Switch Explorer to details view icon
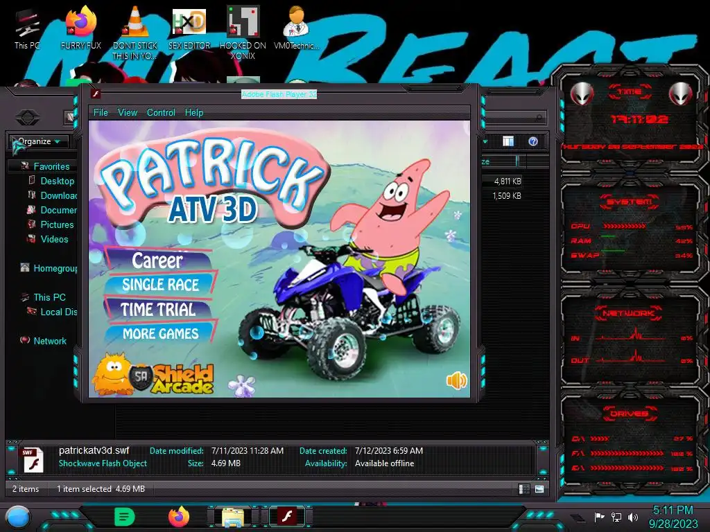This screenshot has height=532, width=710. [x=524, y=489]
